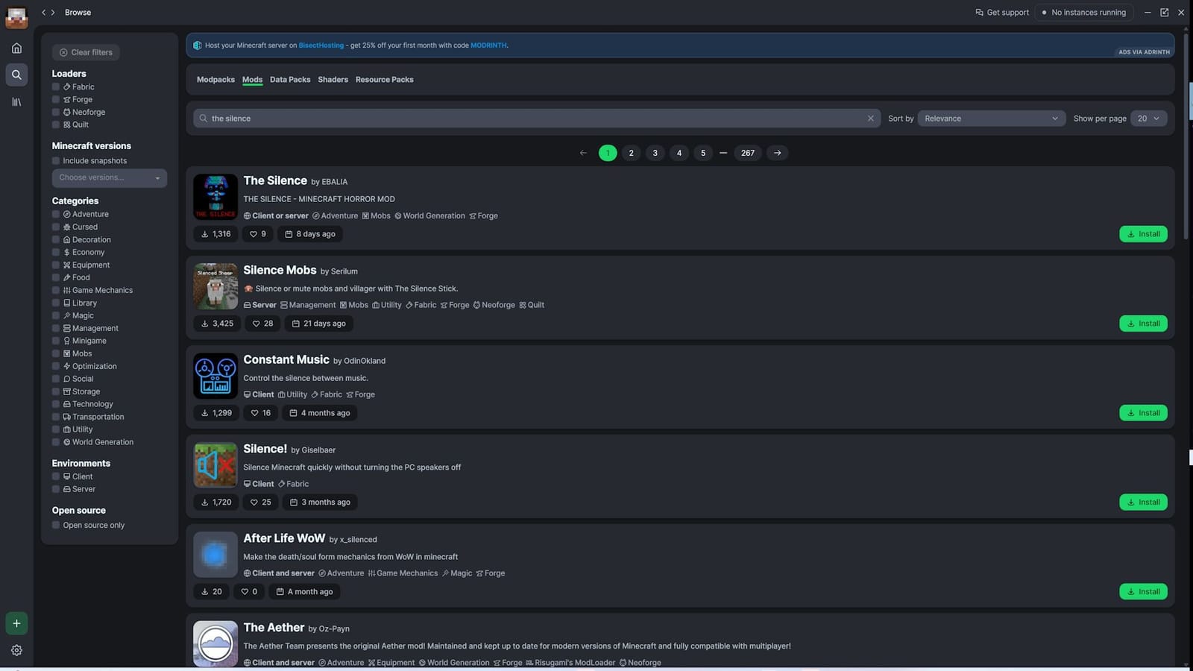Image resolution: width=1193 pixels, height=671 pixels.
Task: Click the user avatar icon
Action: (x=16, y=16)
